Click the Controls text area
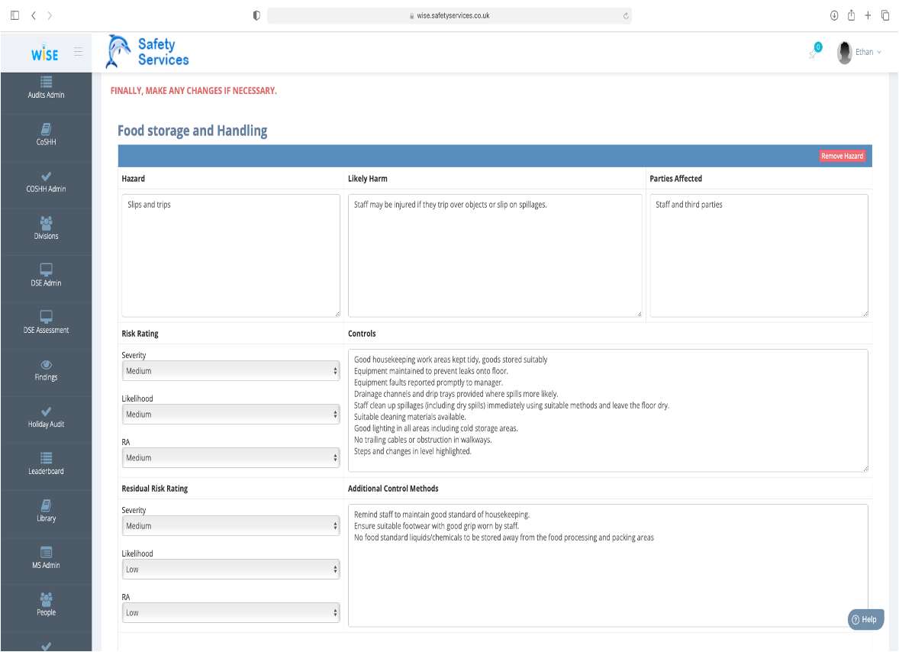Screen dimensions: 899x652 tap(607, 411)
